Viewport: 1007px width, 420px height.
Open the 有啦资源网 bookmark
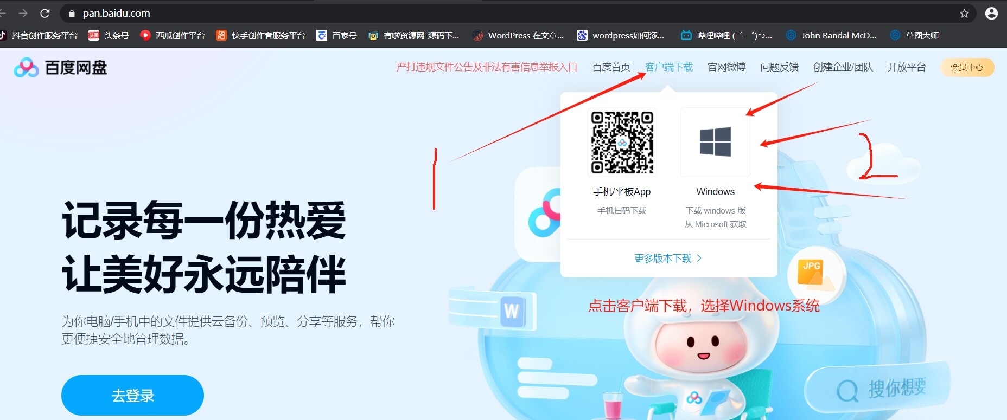(413, 35)
